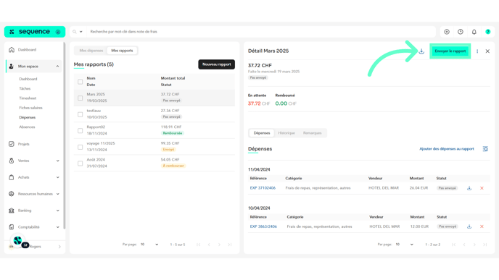Check the testlauu report checkbox
499x280 pixels.
[81, 114]
